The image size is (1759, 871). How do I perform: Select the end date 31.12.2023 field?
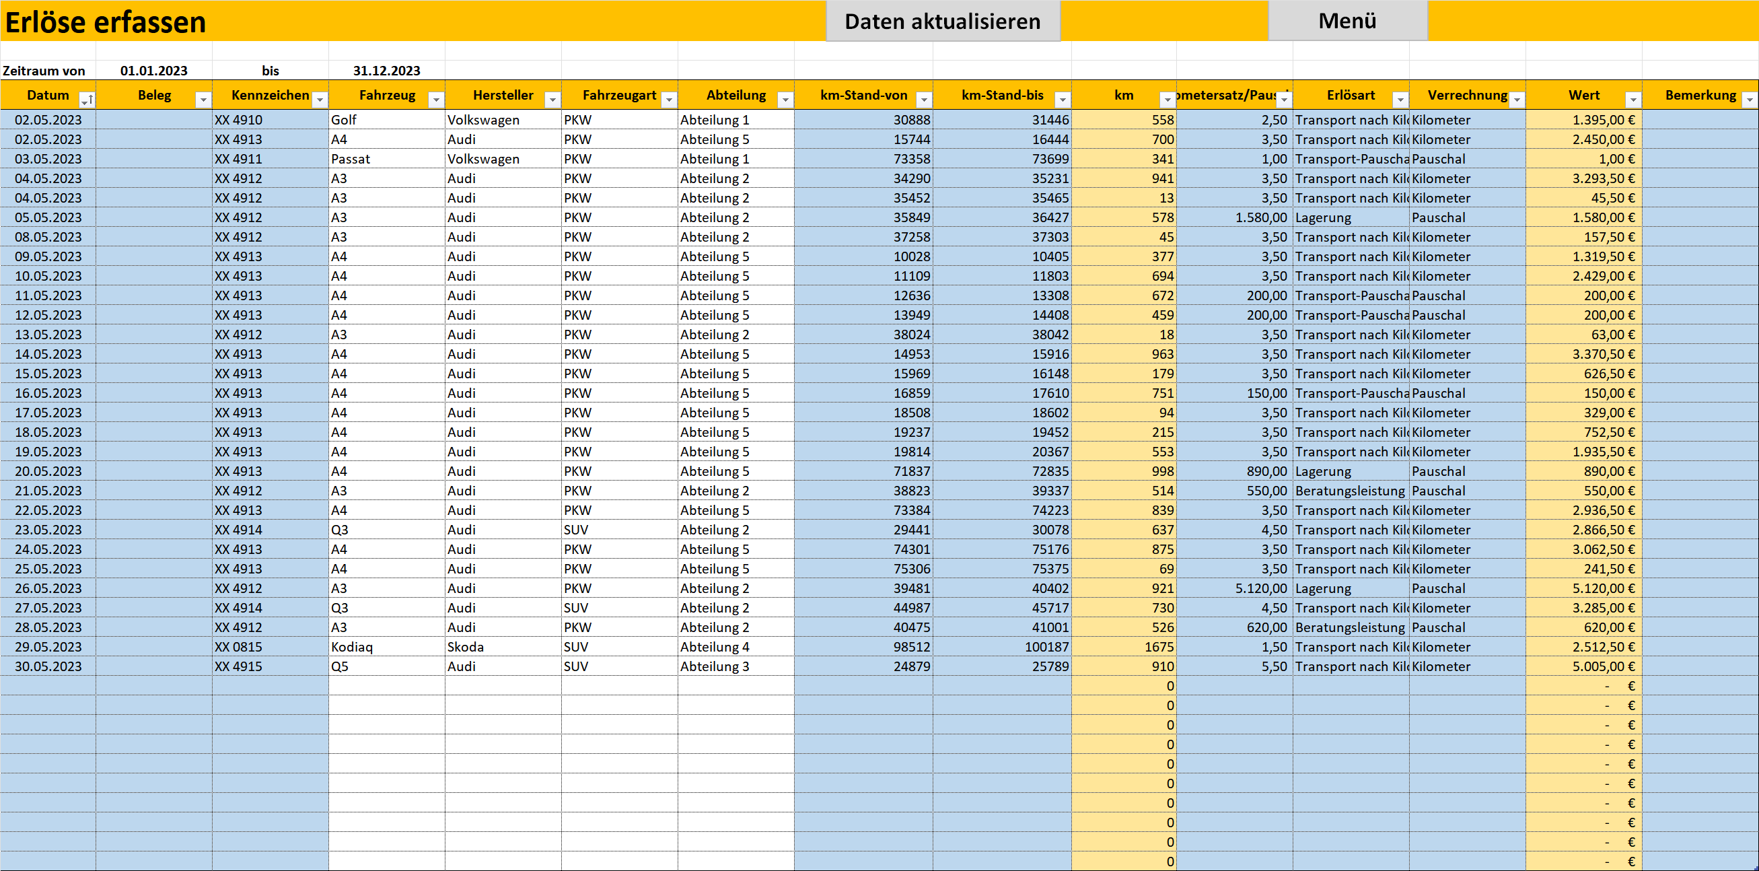386,71
